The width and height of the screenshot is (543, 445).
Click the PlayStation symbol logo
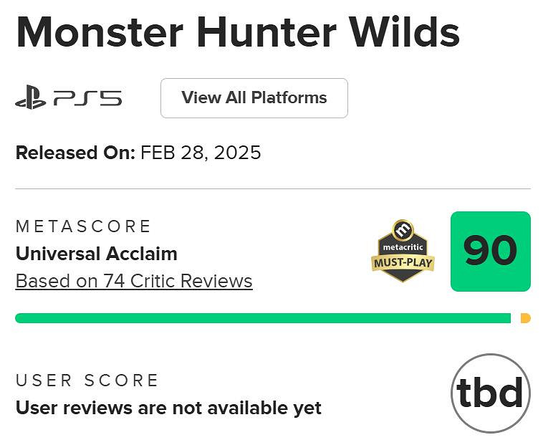(x=31, y=98)
